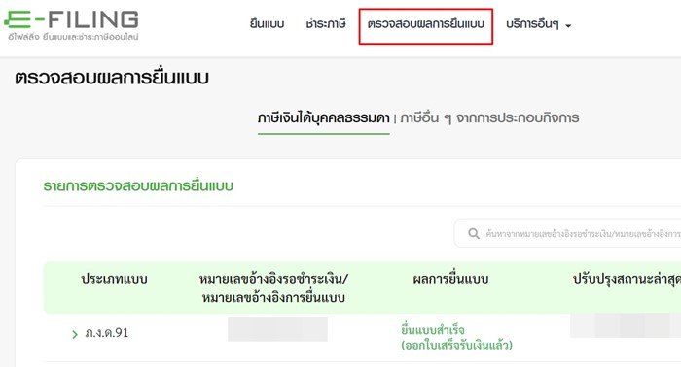The width and height of the screenshot is (681, 367).
Task: Expand the ภ.ง.ด.91 row chevron
Action: [75, 334]
